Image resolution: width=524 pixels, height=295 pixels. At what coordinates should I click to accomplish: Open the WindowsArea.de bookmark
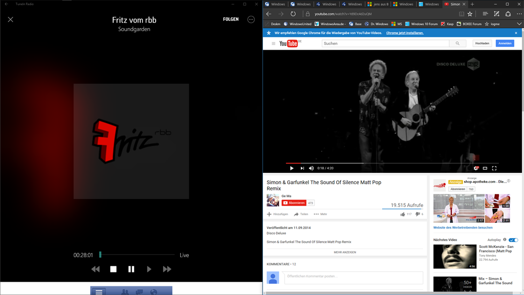coord(330,24)
